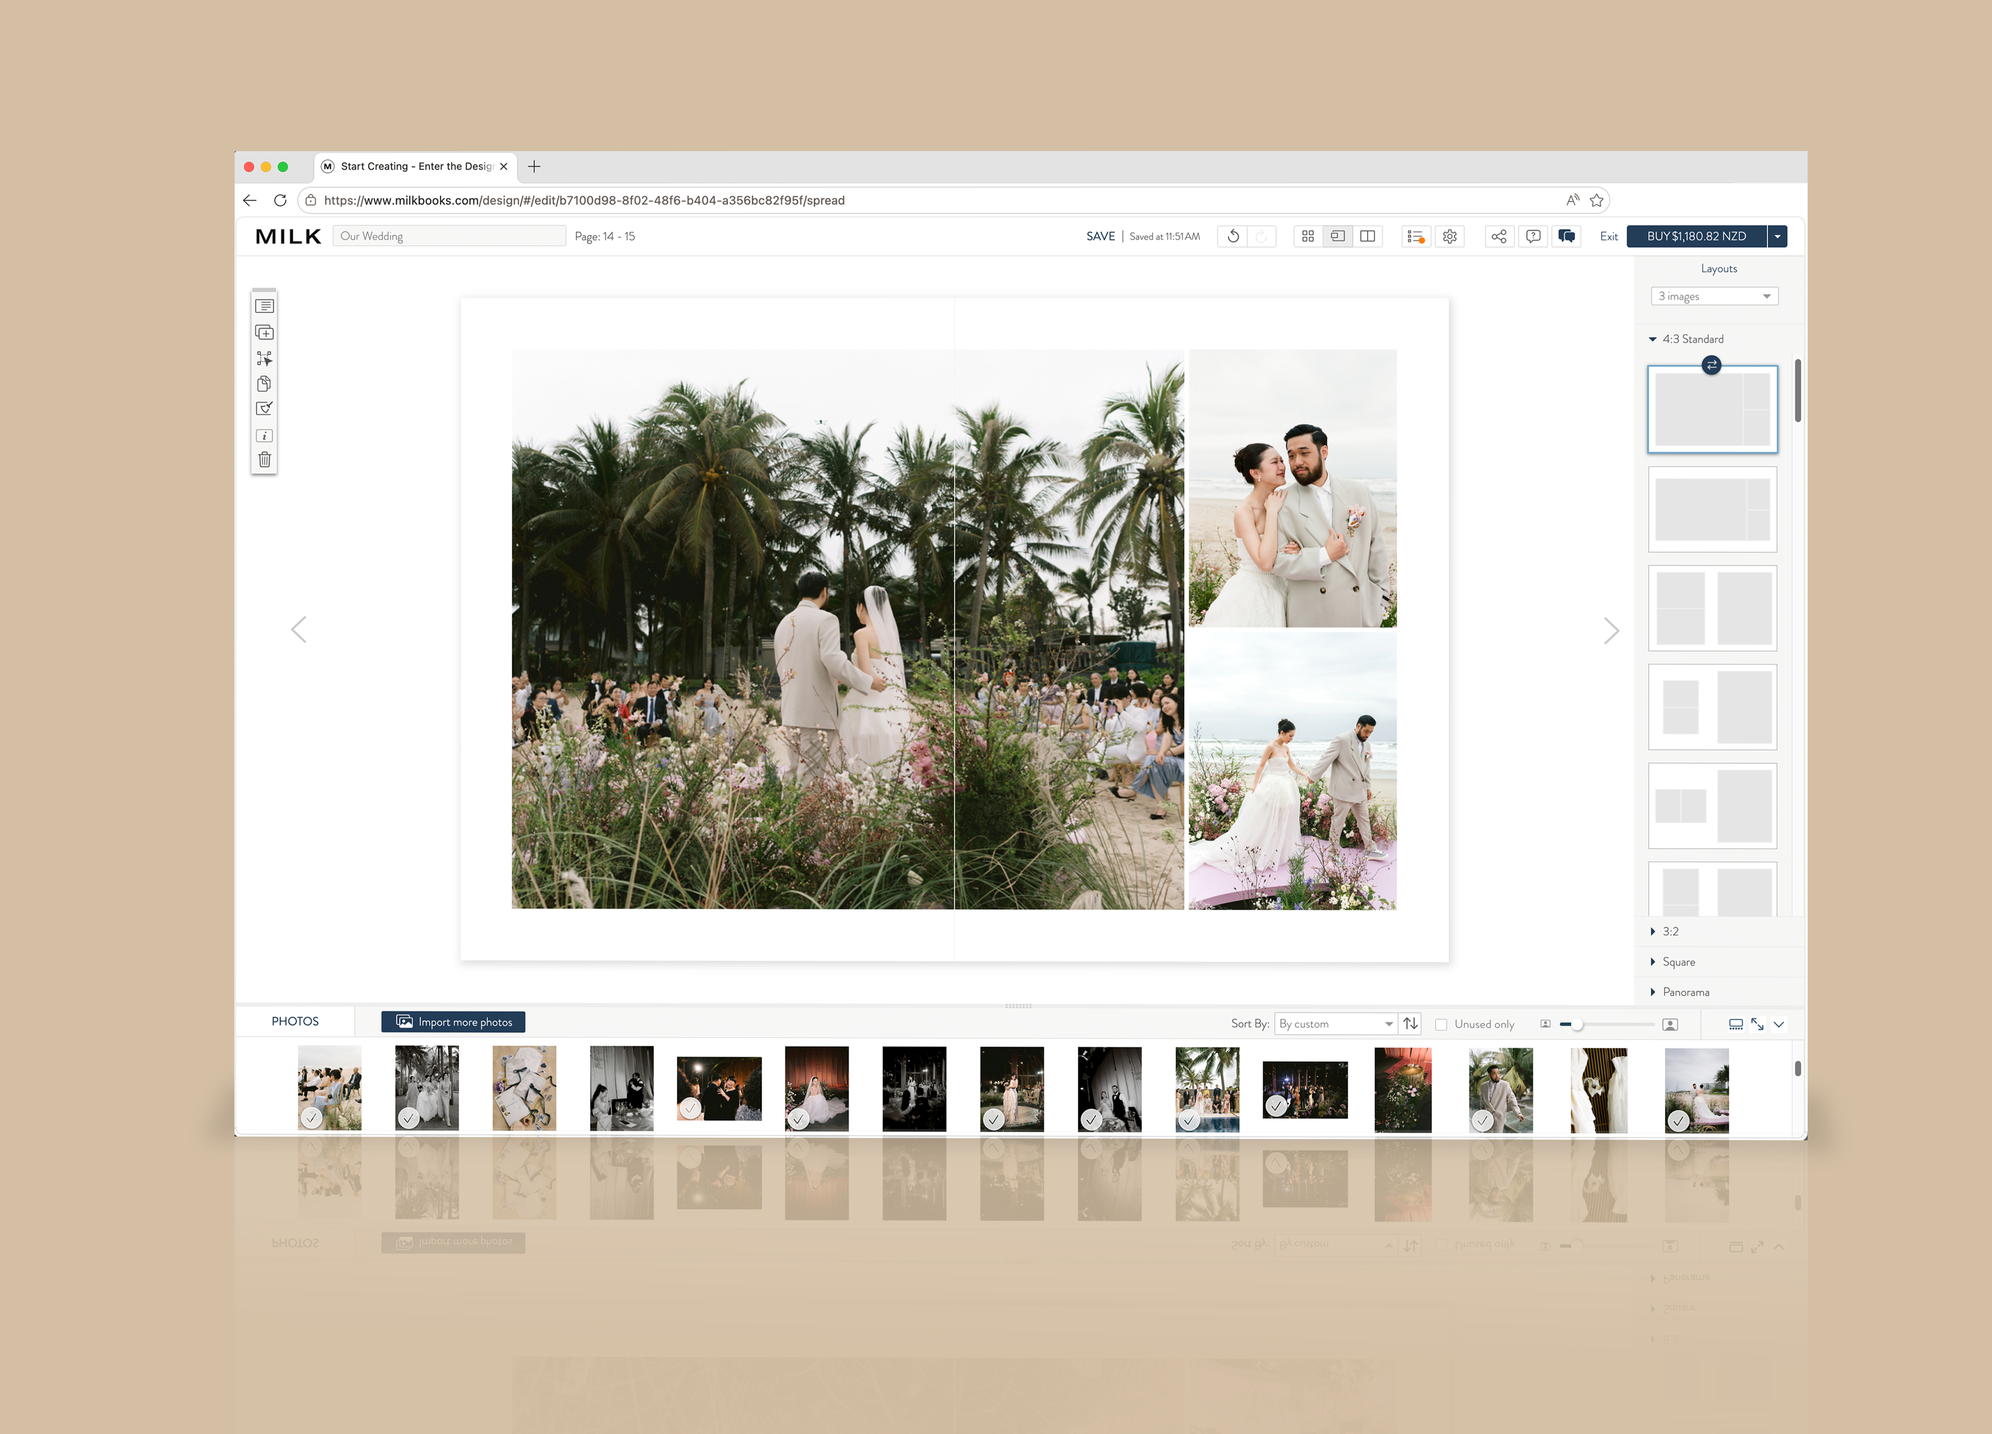
Task: Click the share icon
Action: coord(1499,236)
